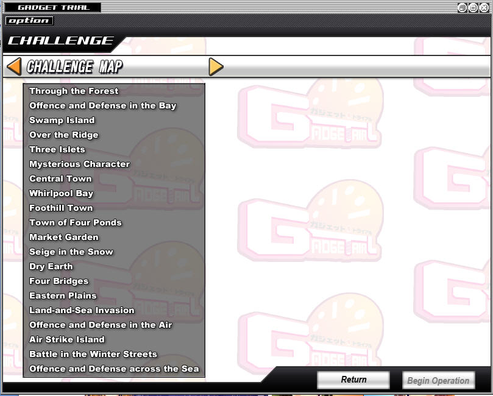The width and height of the screenshot is (493, 396).
Task: Select Whirlpool Bay challenge map
Action: coord(62,193)
